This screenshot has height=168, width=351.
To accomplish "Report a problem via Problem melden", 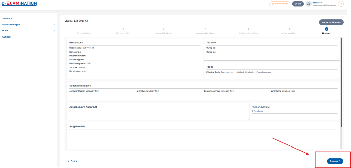I will pyautogui.click(x=280, y=4).
